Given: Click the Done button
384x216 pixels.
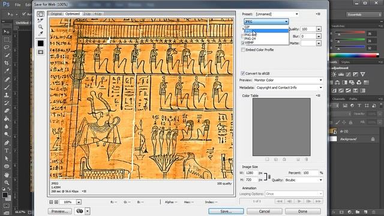Looking at the screenshot, I should [302, 211].
